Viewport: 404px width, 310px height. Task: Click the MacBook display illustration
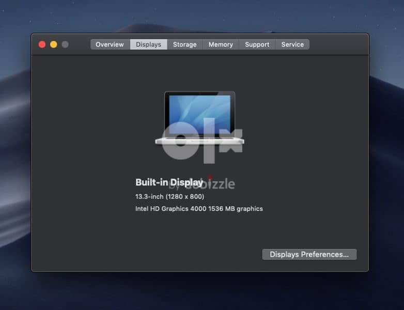point(200,117)
